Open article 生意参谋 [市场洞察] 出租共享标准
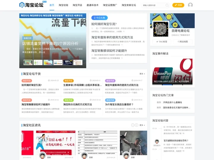 83,85
